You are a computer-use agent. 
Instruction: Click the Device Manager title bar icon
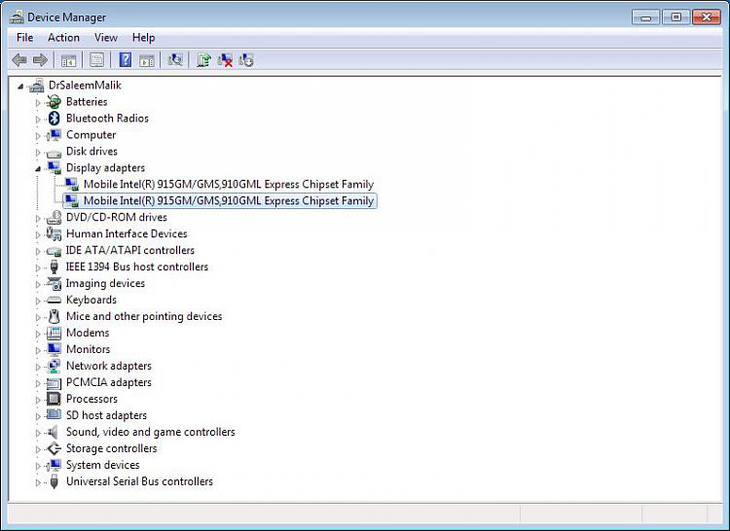coord(17,17)
